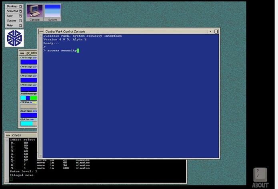The height and width of the screenshot is (189, 278).
Task: Open the Desktop toolchest menu
Action: 14,6
